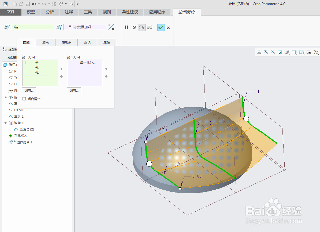Select chain row 2 in 第一方向 list
Screen dimensions: 320x232
click(36, 68)
